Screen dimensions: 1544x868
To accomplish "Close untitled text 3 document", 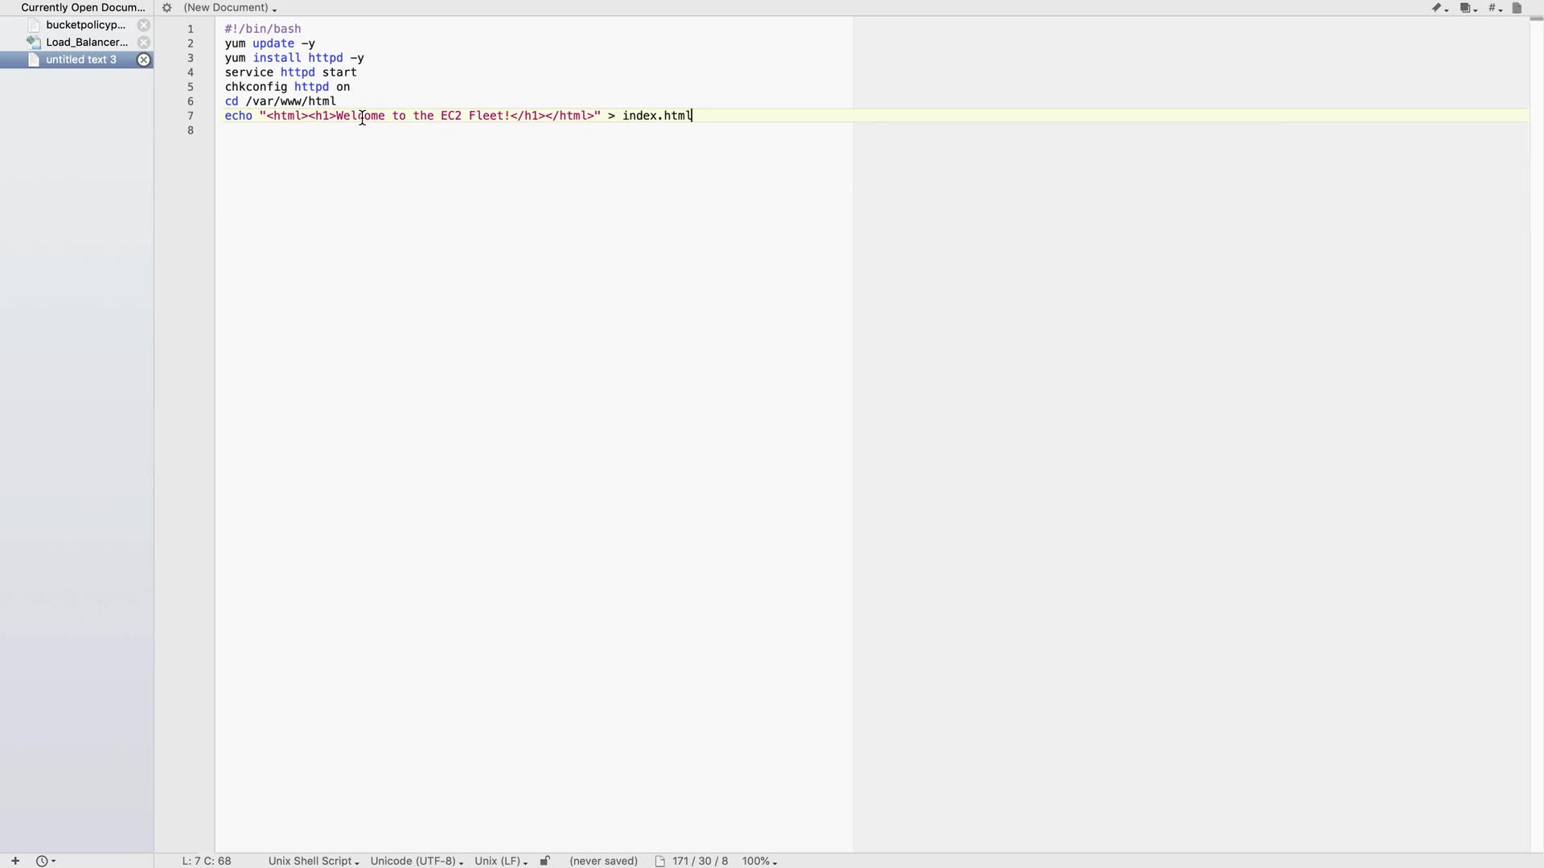I will click(x=143, y=59).
